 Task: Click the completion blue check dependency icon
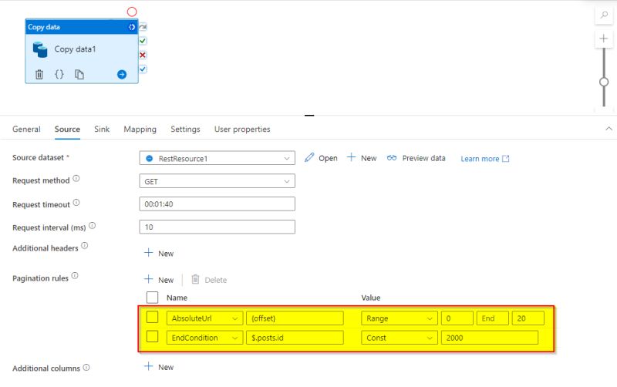point(143,69)
